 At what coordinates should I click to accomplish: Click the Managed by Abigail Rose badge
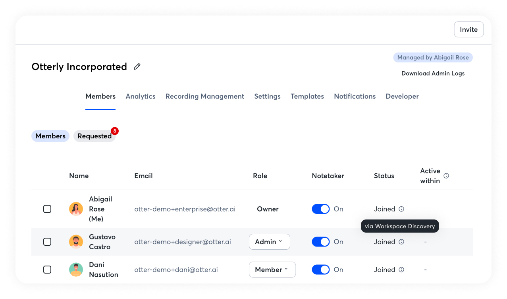tap(433, 58)
